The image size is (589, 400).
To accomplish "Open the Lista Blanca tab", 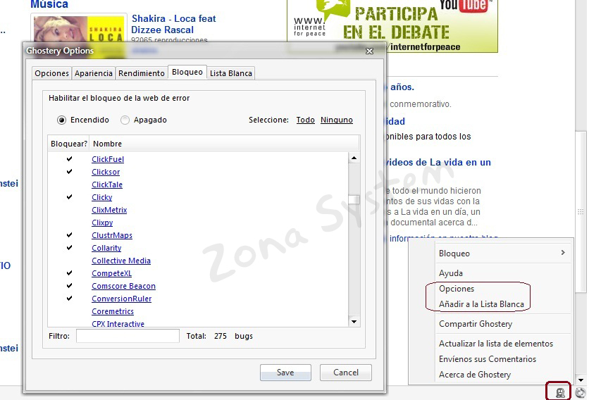I will (x=230, y=73).
